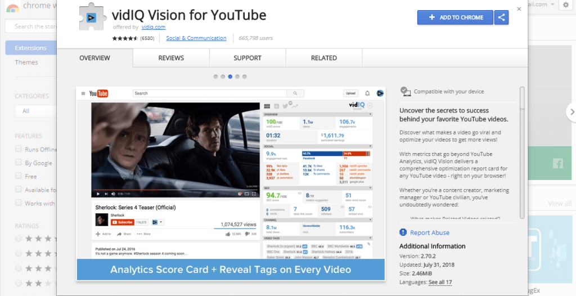Click the notification bell in the screenshot
Image resolution: width=576 pixels, height=296 pixels.
(x=367, y=93)
